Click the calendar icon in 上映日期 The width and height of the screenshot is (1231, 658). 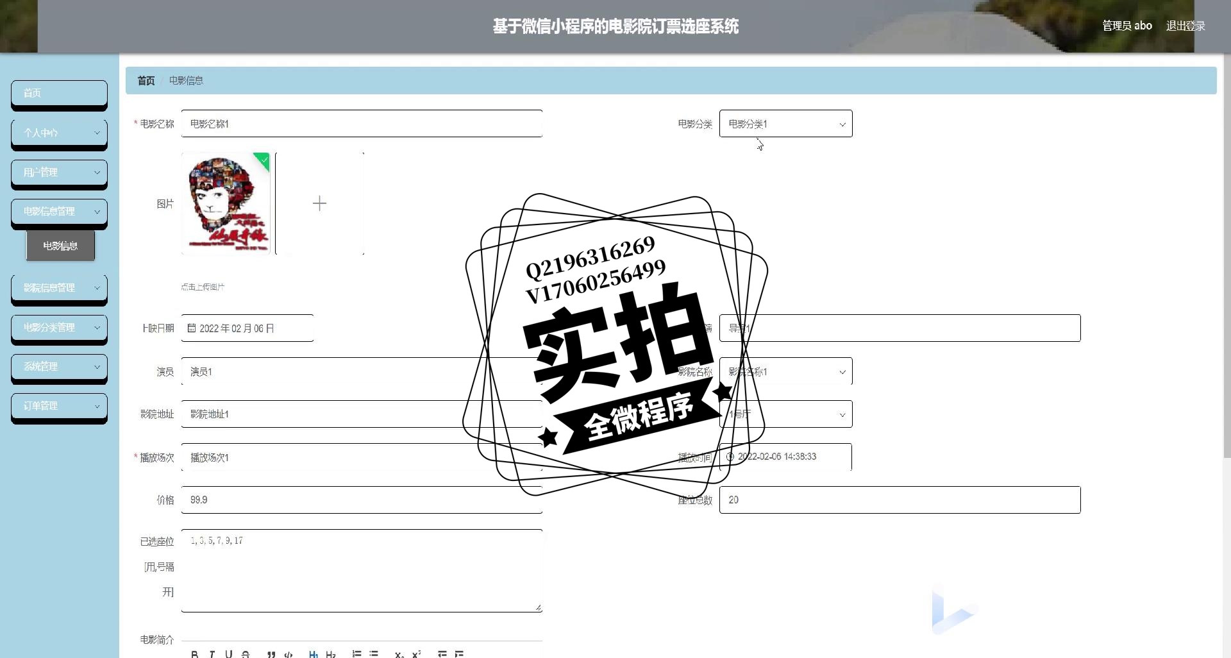point(192,328)
